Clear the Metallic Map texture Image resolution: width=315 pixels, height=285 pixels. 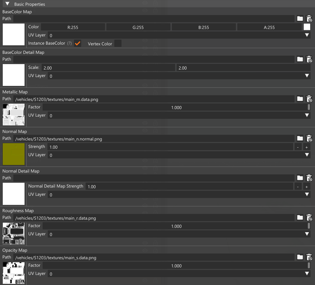[x=309, y=99]
